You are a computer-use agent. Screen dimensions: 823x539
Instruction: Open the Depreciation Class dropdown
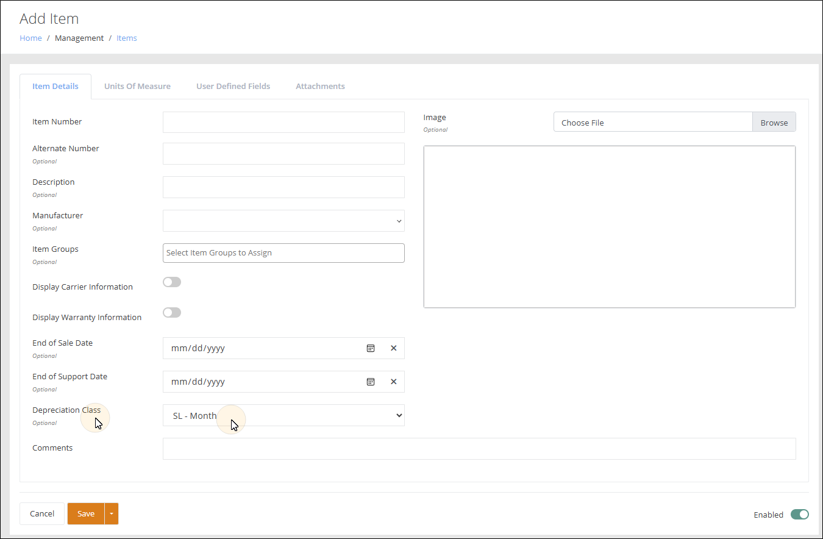283,415
